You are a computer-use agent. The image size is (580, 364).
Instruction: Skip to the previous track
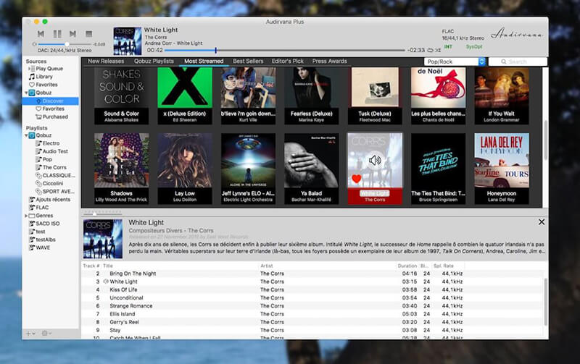tap(41, 34)
